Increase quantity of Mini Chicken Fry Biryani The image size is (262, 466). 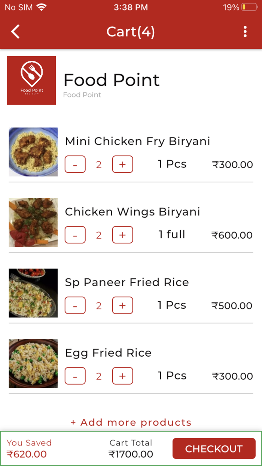click(122, 164)
